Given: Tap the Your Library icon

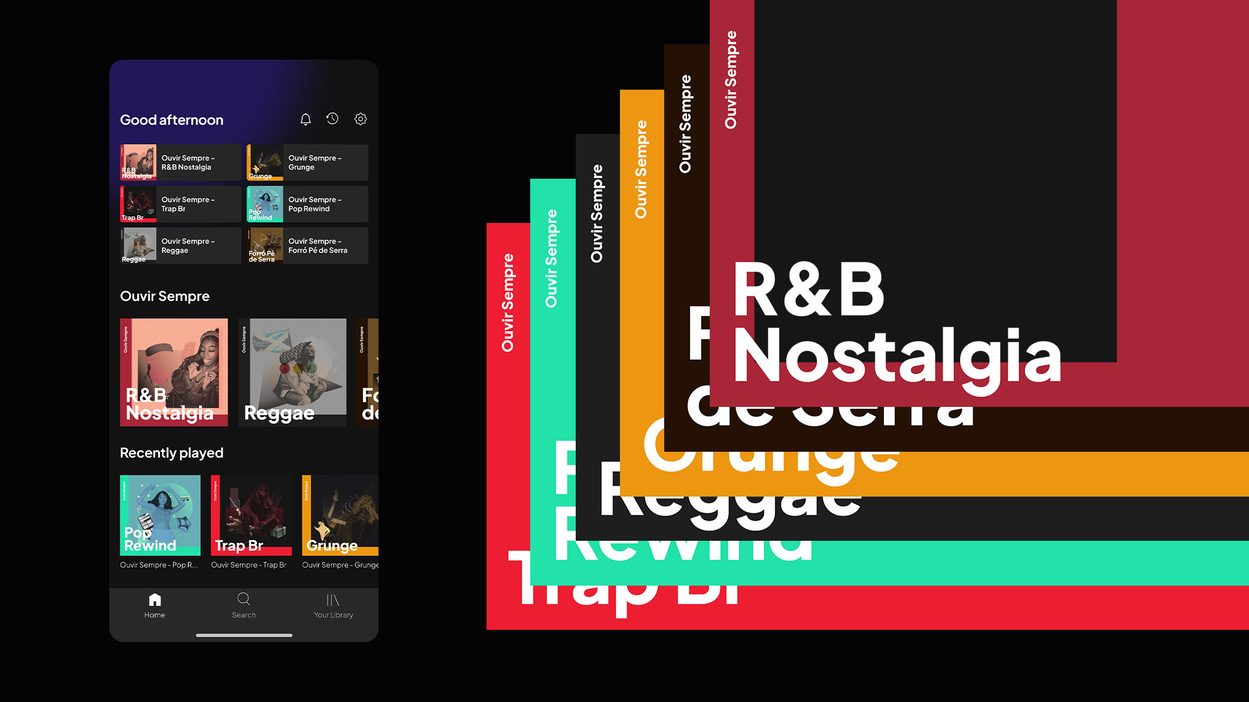Looking at the screenshot, I should click(x=333, y=599).
